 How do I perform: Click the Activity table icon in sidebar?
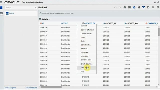pyautogui.click(x=7, y=13)
